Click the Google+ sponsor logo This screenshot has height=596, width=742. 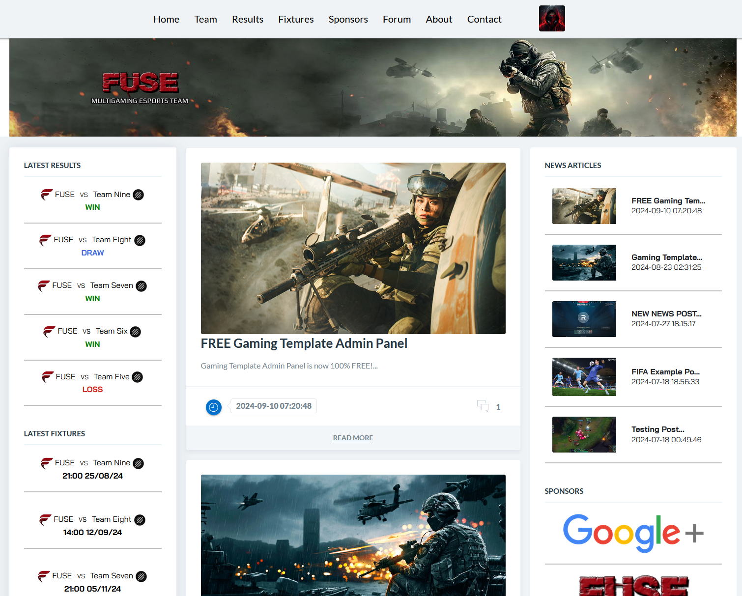[x=633, y=533]
